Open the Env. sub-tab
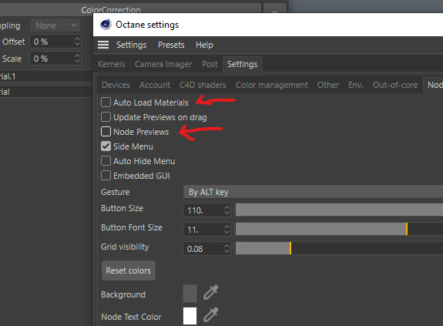 pos(356,85)
